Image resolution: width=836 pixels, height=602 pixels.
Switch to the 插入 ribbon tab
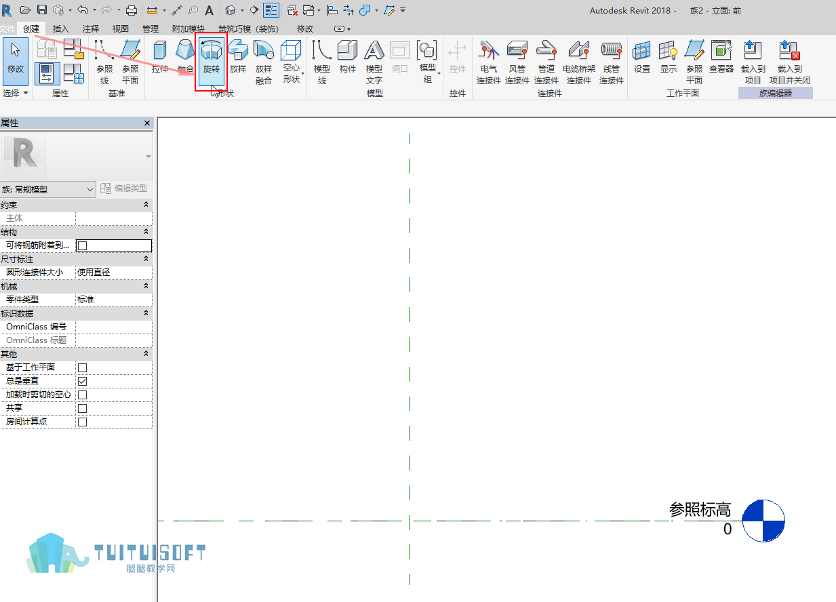click(x=61, y=28)
